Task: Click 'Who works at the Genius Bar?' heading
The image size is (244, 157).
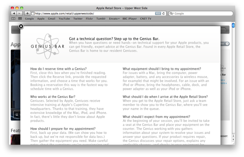Action: coord(53,97)
